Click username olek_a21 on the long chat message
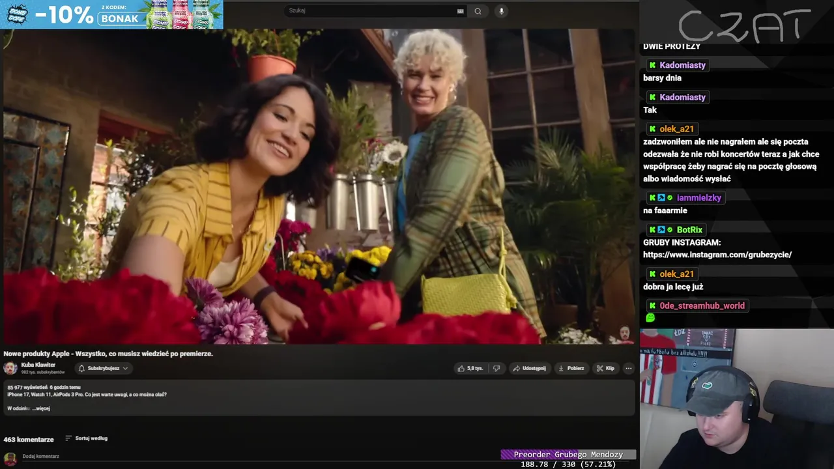Viewport: 834px width, 469px height. [x=676, y=129]
